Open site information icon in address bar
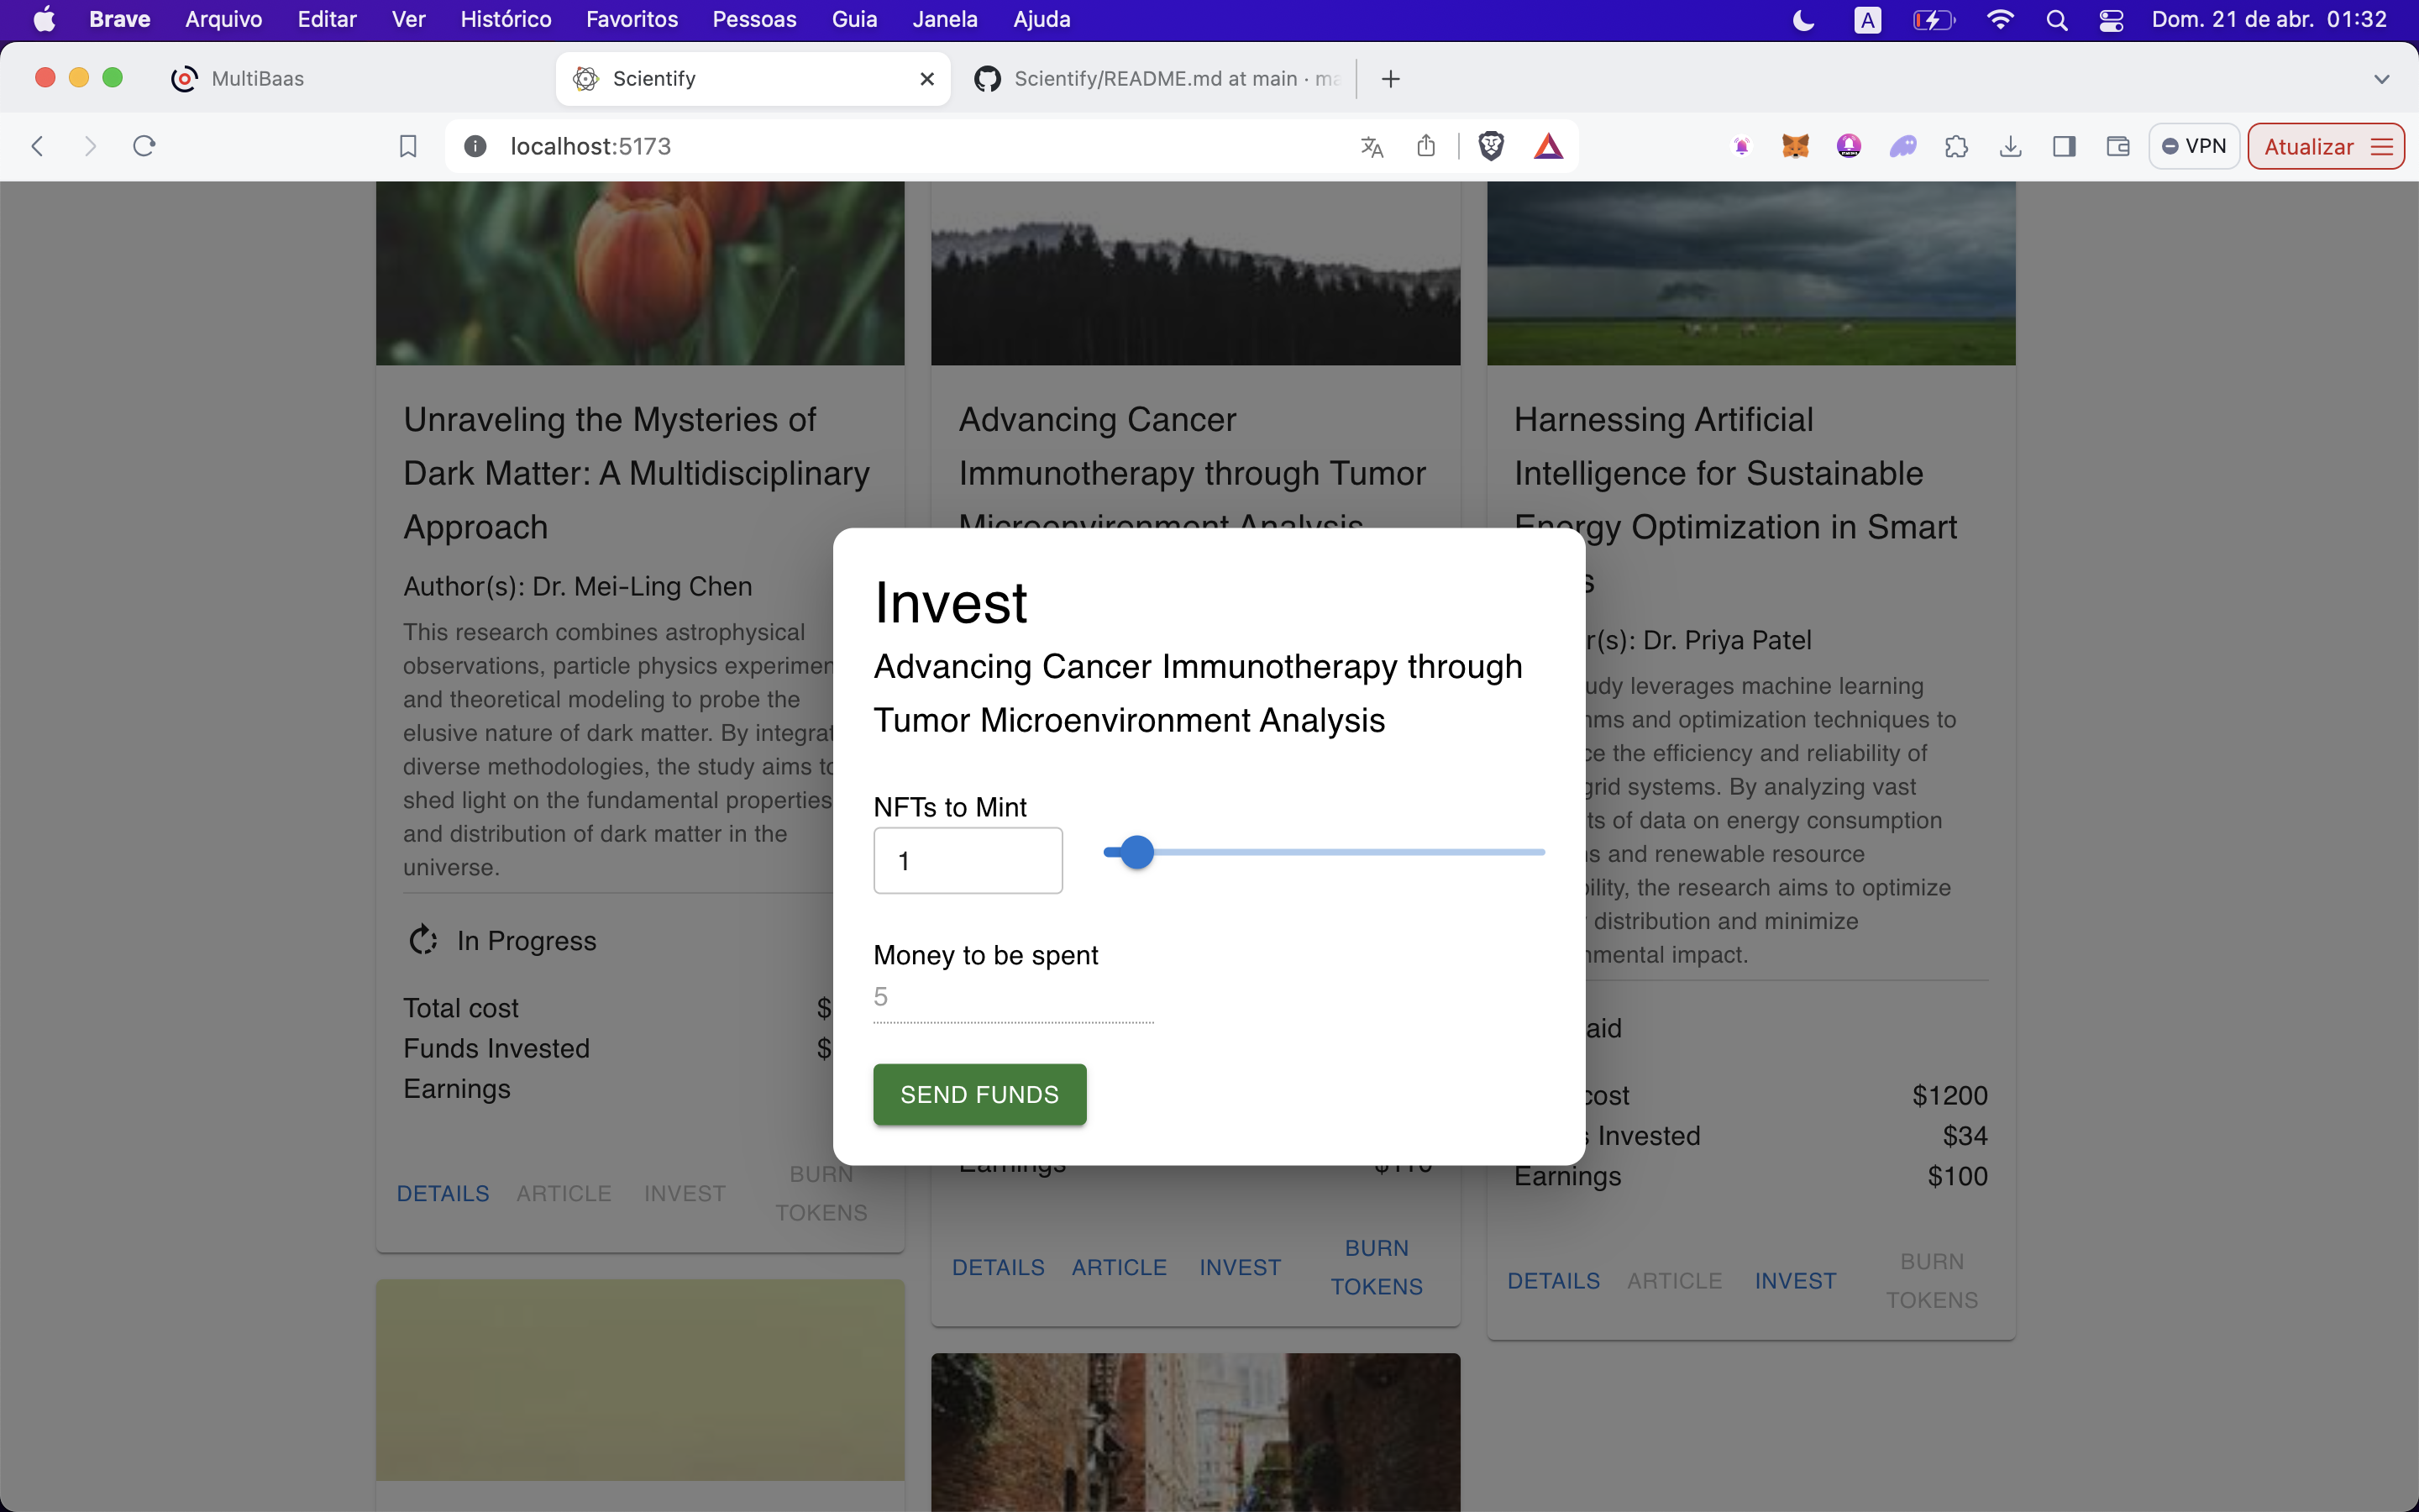Viewport: 2419px width, 1512px height. [x=475, y=146]
